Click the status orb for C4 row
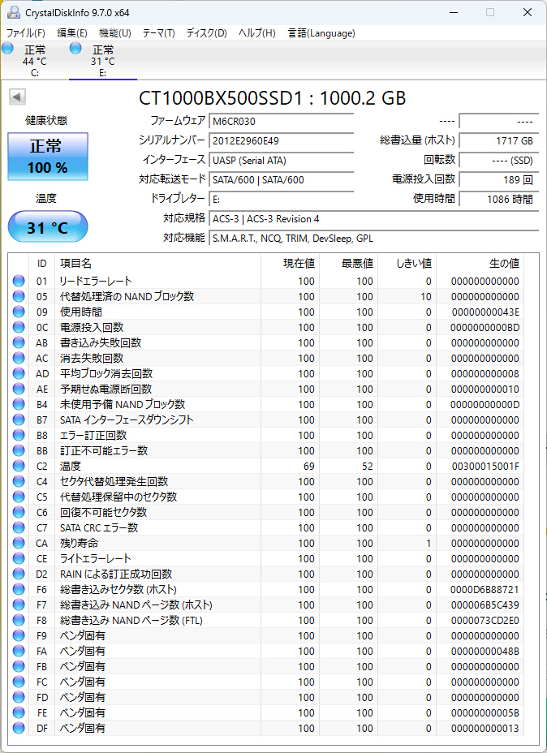The height and width of the screenshot is (753, 547). coord(19,481)
